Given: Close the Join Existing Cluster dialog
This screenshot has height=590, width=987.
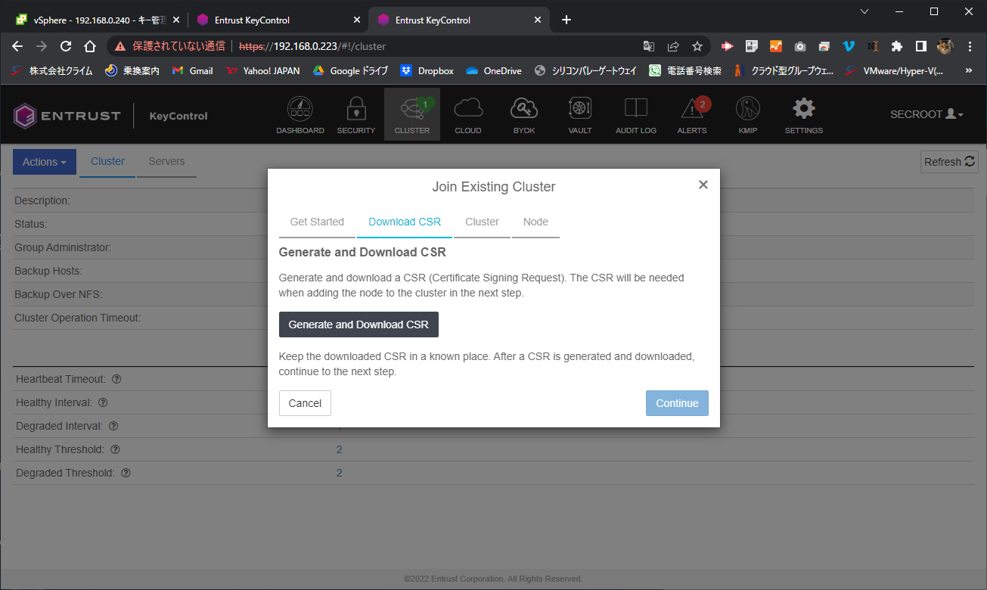Looking at the screenshot, I should point(703,185).
